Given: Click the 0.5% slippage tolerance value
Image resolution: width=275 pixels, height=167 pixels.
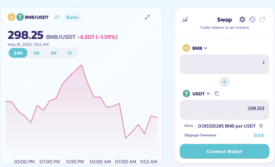Looking at the screenshot, I should (259, 135).
